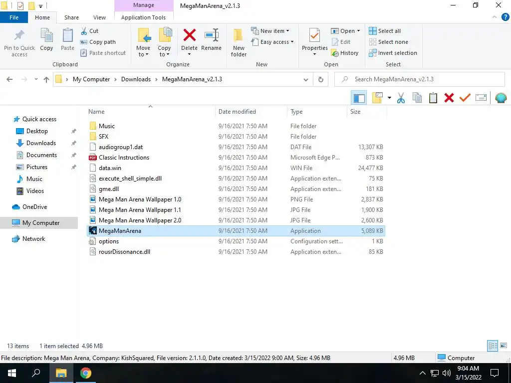Go up one folder level
The width and height of the screenshot is (511, 383).
click(46, 79)
